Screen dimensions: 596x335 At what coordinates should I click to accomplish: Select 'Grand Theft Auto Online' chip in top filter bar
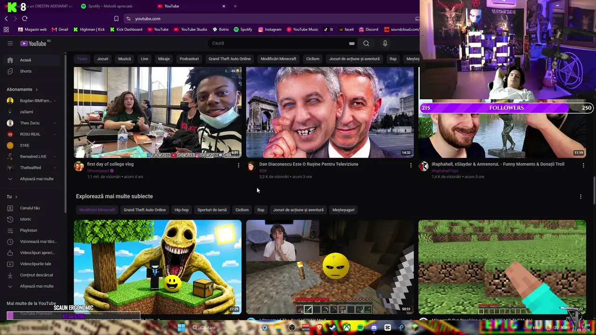[230, 59]
